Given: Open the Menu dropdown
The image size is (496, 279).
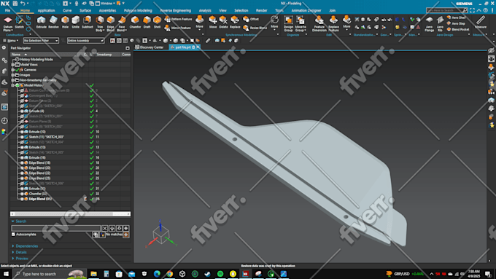Looking at the screenshot, I should (11, 41).
